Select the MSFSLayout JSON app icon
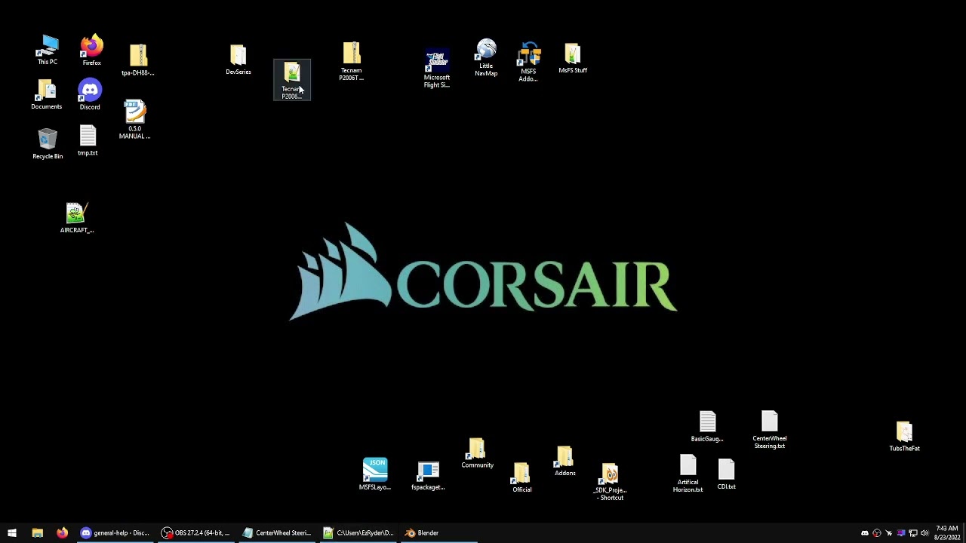Viewport: 966px width, 543px height. [x=375, y=474]
